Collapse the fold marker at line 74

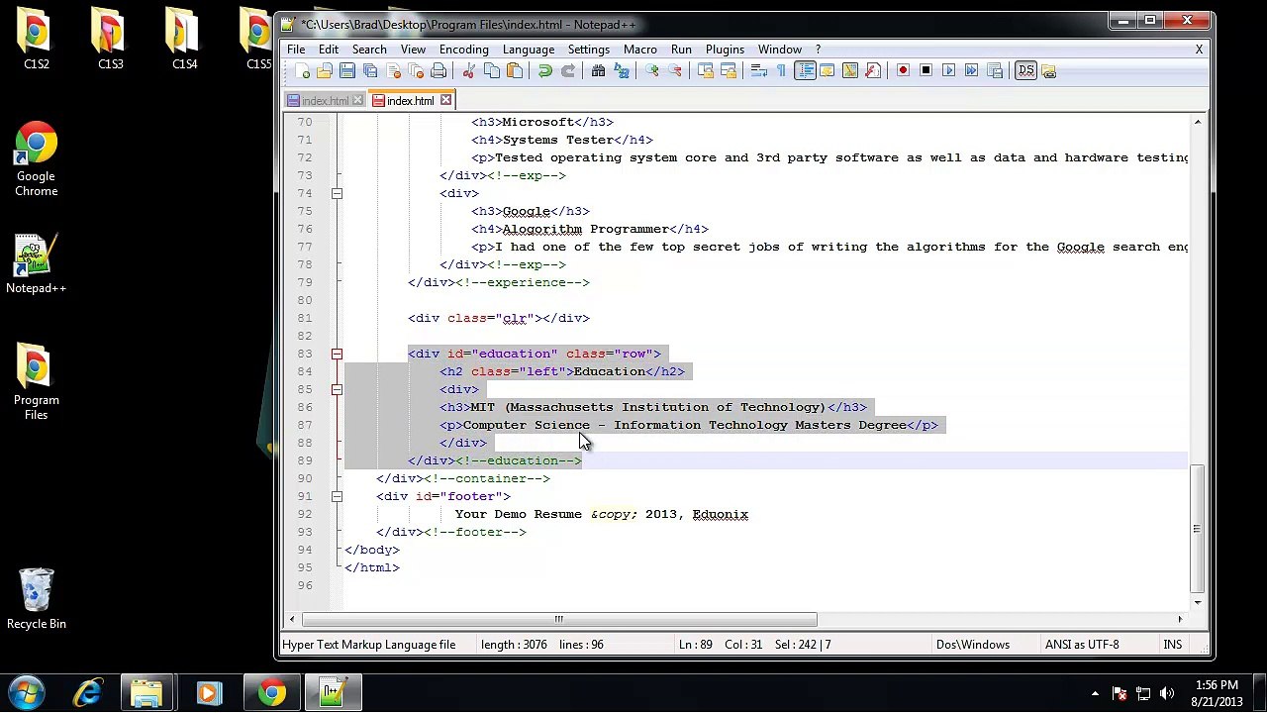pos(337,193)
